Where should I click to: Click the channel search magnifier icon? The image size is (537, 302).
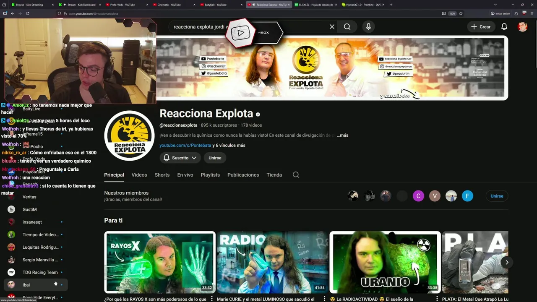pyautogui.click(x=296, y=175)
